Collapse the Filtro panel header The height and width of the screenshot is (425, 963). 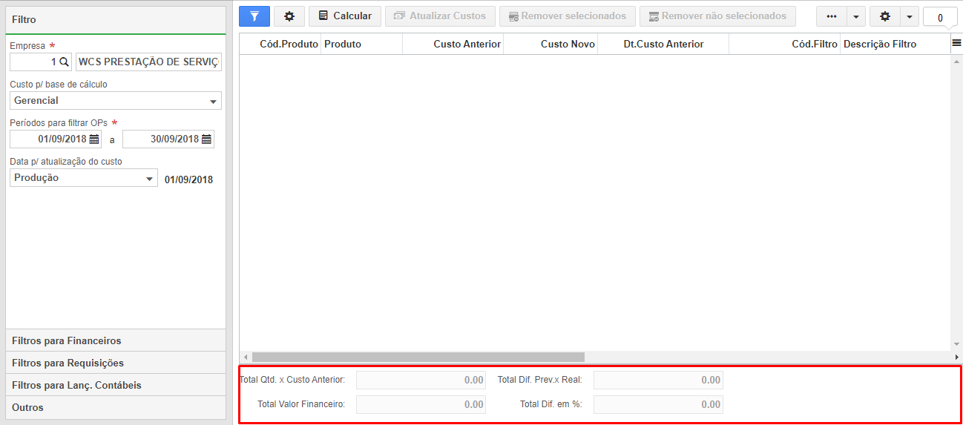pos(116,20)
